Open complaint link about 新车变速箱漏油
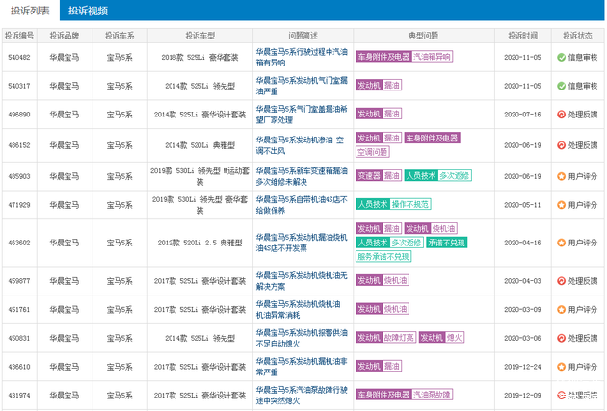 (x=299, y=176)
